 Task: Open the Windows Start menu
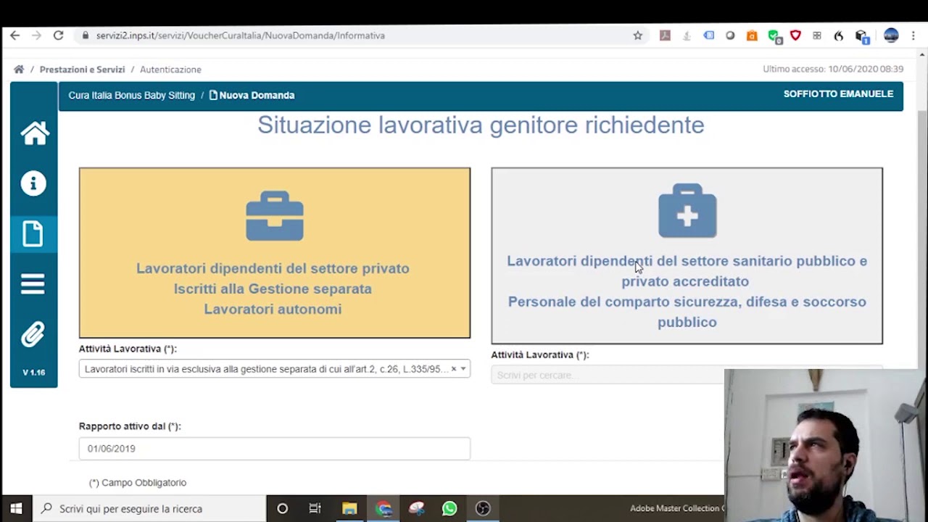[16, 509]
